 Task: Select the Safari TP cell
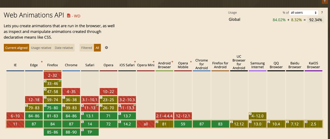click(x=90, y=132)
